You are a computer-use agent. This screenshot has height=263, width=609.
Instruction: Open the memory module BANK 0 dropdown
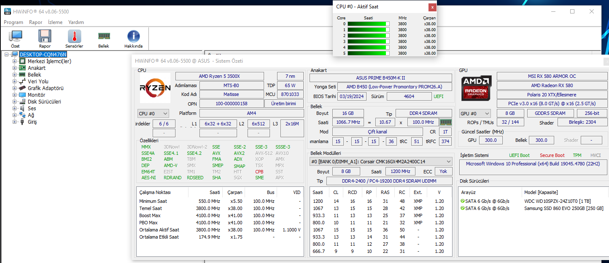pyautogui.click(x=381, y=161)
